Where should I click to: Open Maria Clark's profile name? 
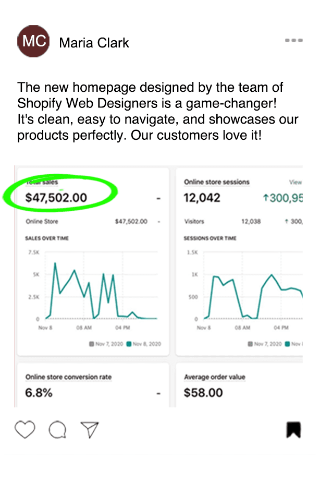tap(94, 43)
